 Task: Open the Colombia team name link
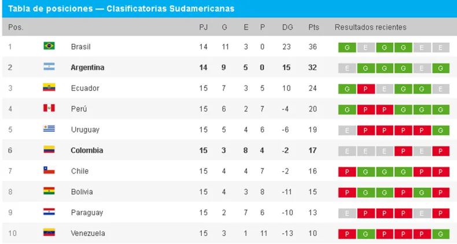coord(87,150)
